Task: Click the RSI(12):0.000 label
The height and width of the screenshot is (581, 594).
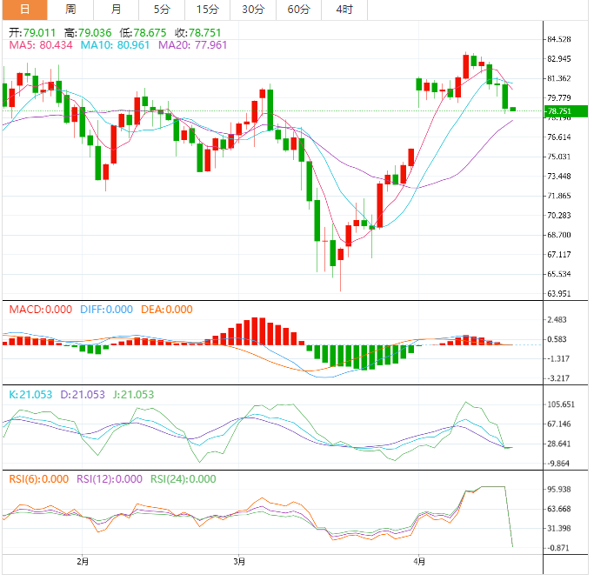Action: coord(110,479)
